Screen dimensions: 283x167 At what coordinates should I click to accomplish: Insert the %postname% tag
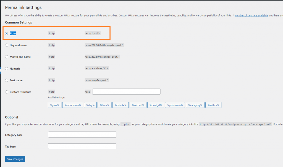tap(175, 105)
